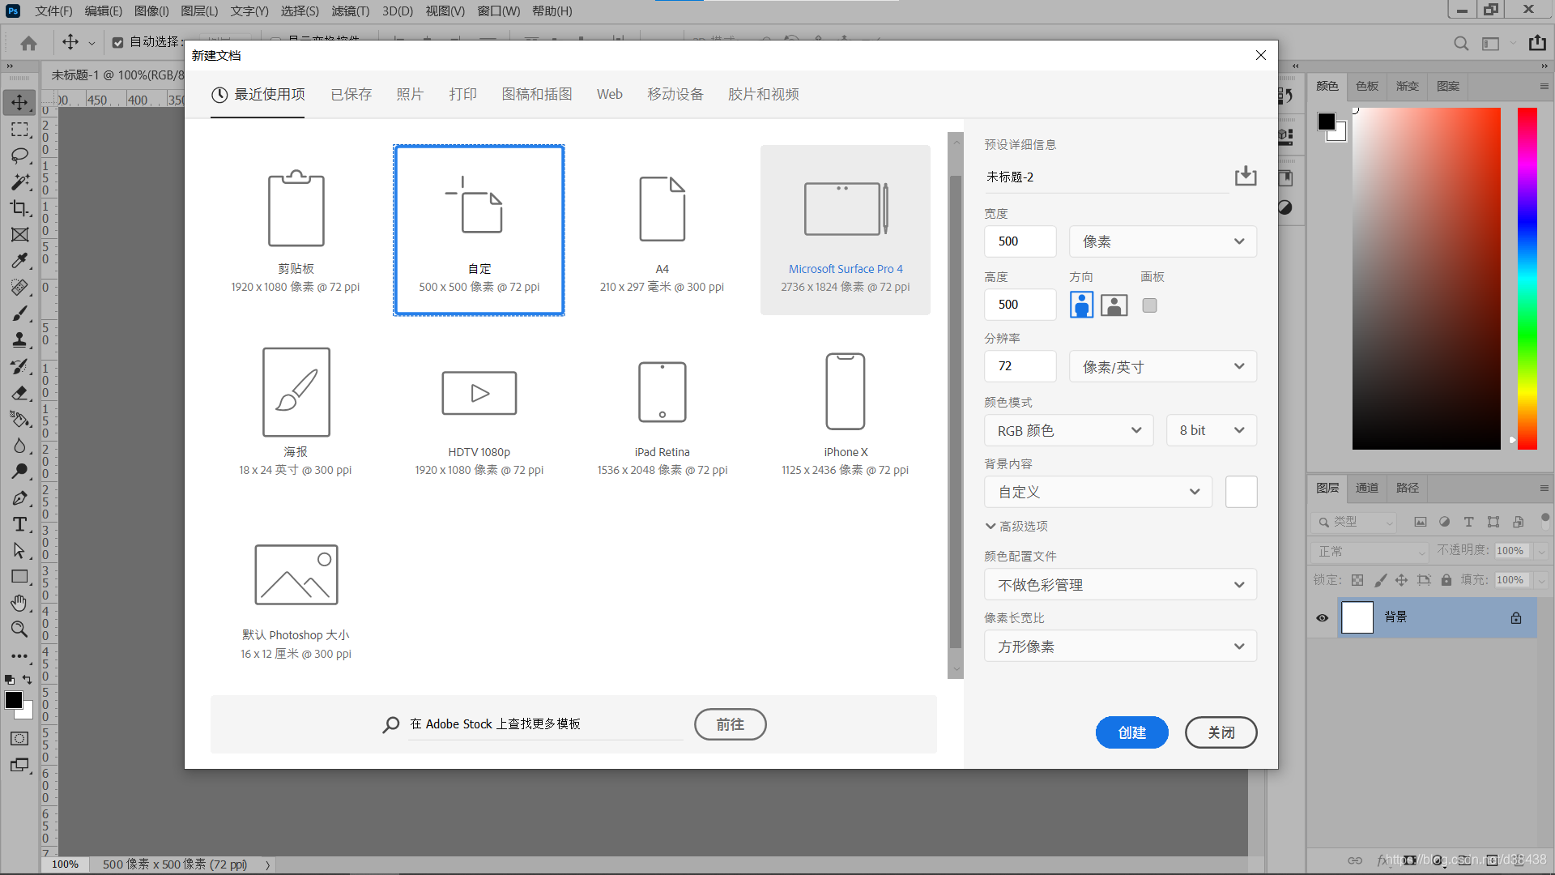Open the 滤镜(T) menu
Screen dimensions: 1555x875
tap(350, 11)
